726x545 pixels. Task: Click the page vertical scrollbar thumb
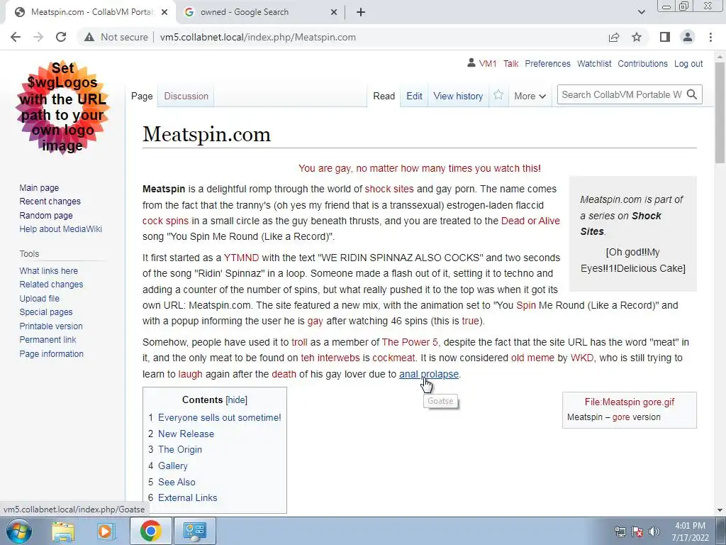coord(720,113)
